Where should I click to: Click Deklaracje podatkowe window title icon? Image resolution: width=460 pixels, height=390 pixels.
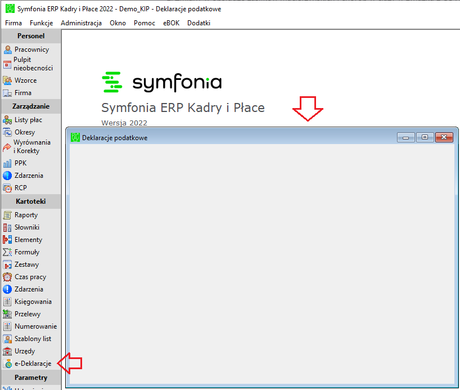[75, 137]
